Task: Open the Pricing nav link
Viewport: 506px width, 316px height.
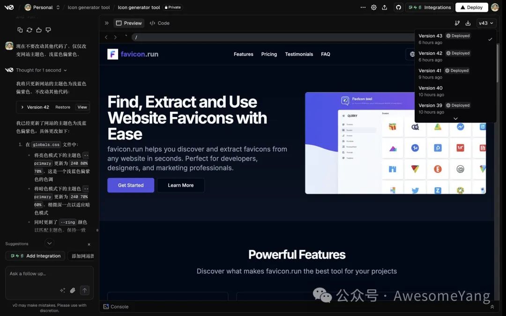Action: pyautogui.click(x=269, y=54)
